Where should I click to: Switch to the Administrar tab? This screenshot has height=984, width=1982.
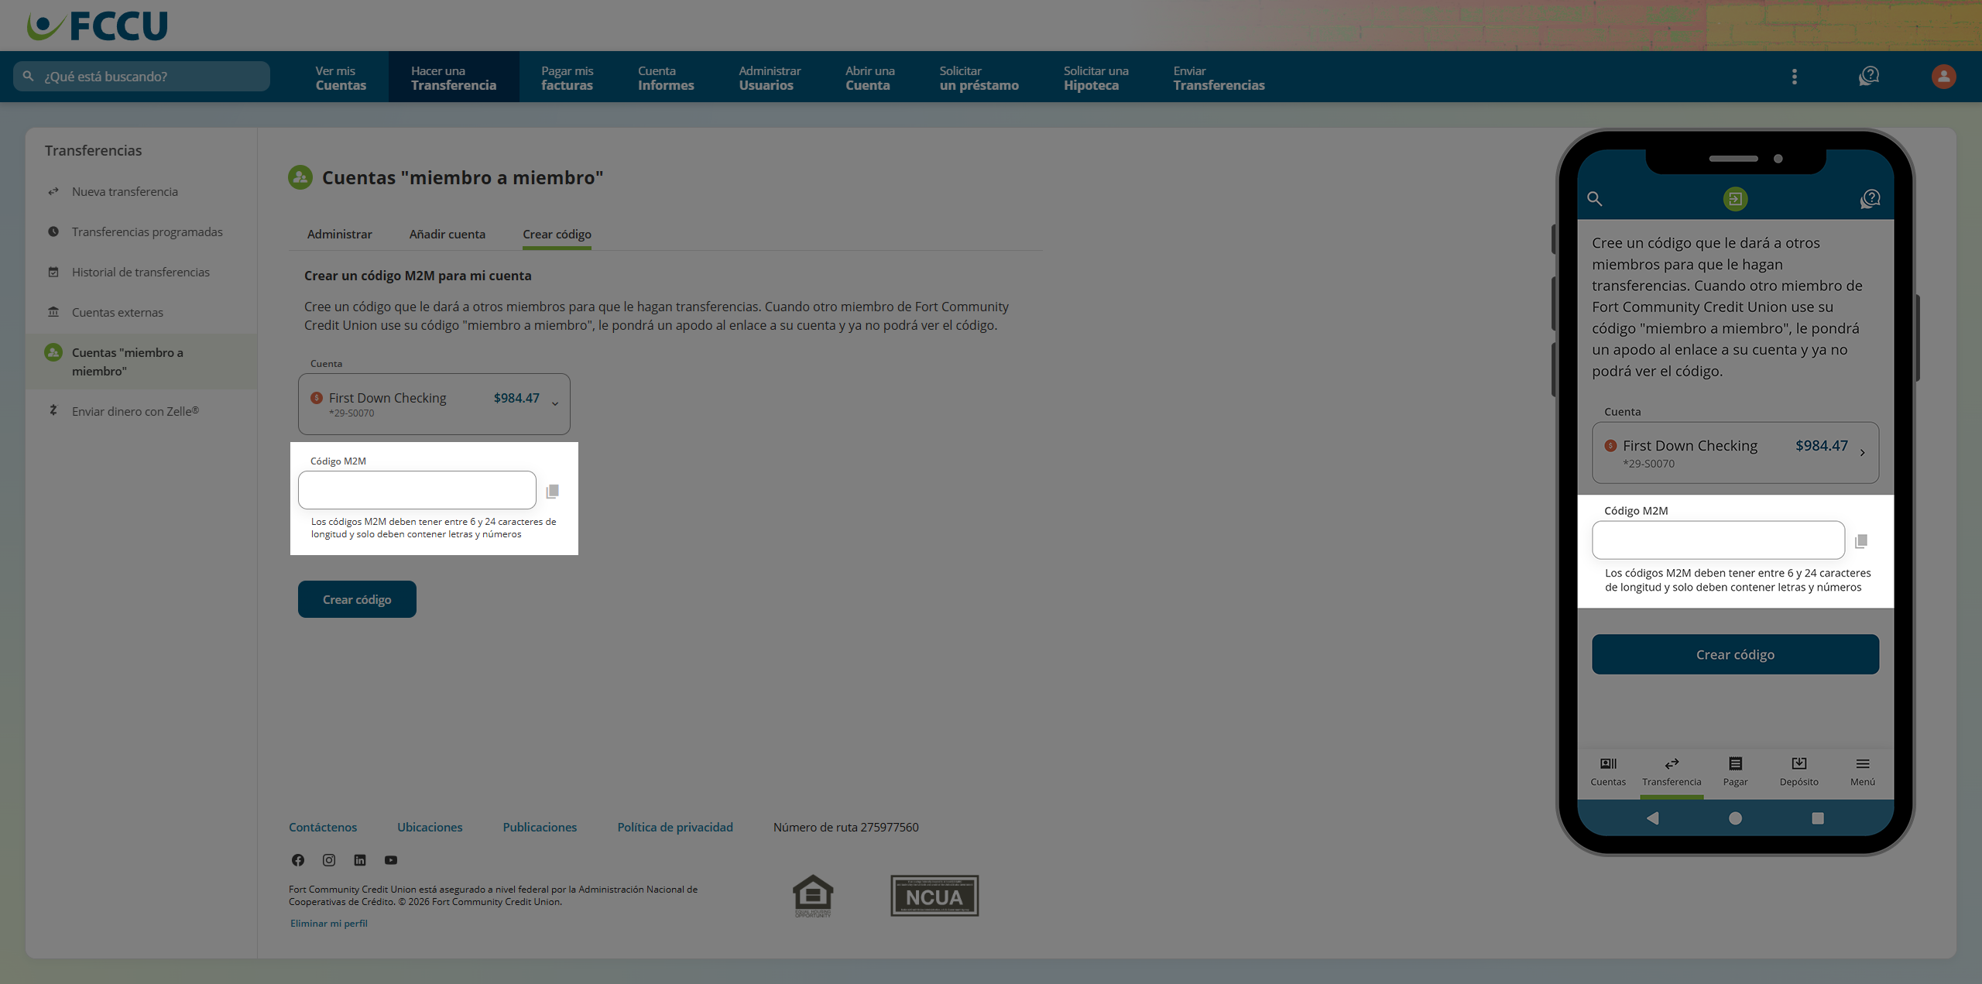[x=339, y=234]
